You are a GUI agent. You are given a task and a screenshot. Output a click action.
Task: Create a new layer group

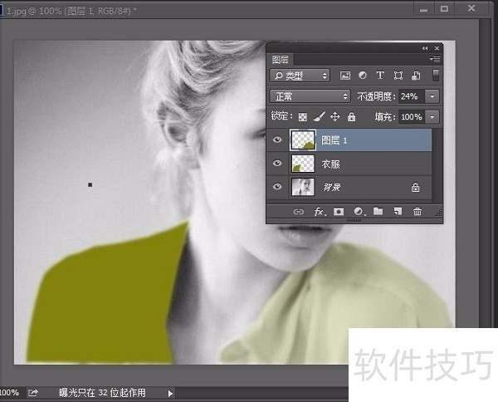pos(378,212)
